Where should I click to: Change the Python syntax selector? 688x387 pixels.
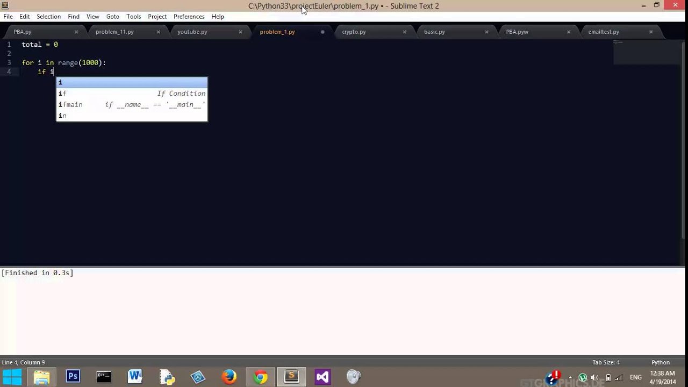[661, 363]
